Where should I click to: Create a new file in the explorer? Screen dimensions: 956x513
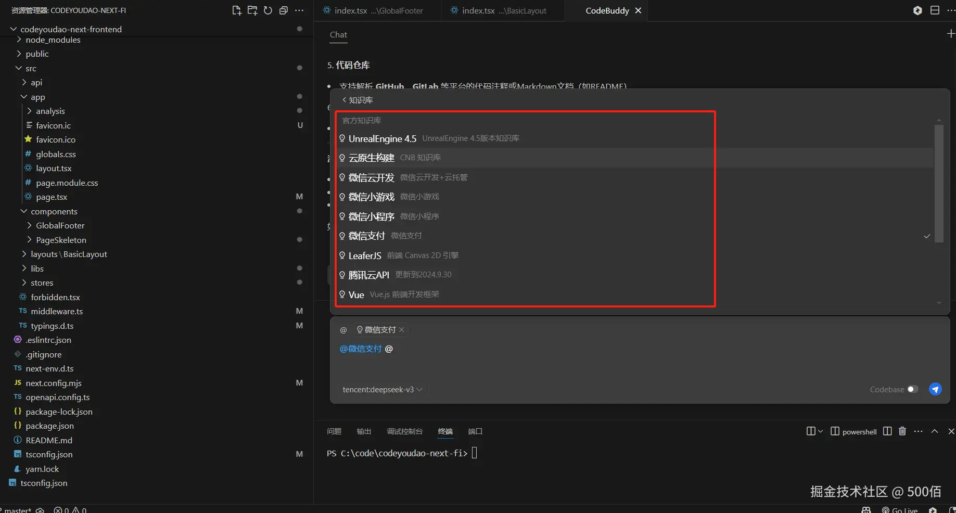(x=237, y=10)
